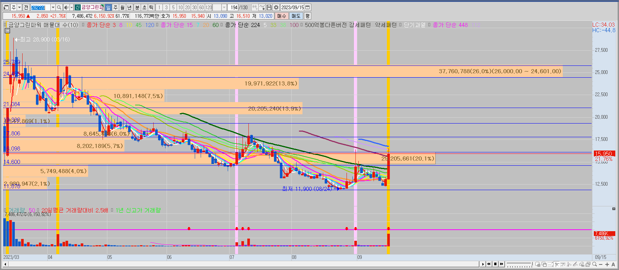This screenshot has height=270, width=619.
Task: Play the chart replay forward
Action: coord(483,264)
